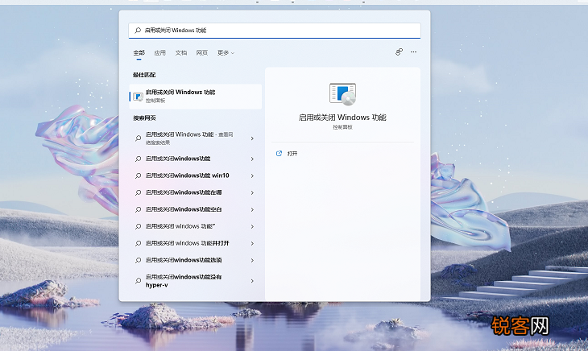
Task: Switch to the 网页 tab
Action: (201, 53)
